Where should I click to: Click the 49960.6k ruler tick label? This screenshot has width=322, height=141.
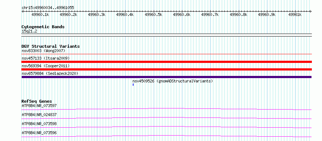point(182,14)
